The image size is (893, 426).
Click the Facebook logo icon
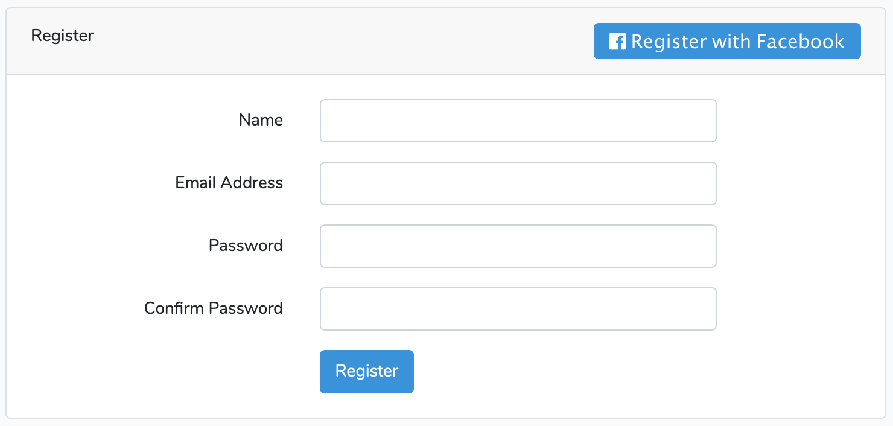[x=617, y=42]
